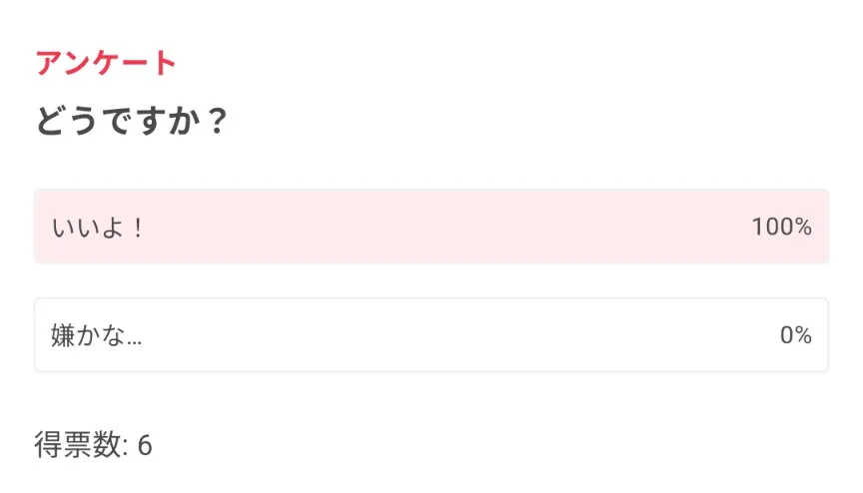Image resolution: width=863 pixels, height=493 pixels.
Task: Vote for the option showing 100%
Action: (431, 227)
